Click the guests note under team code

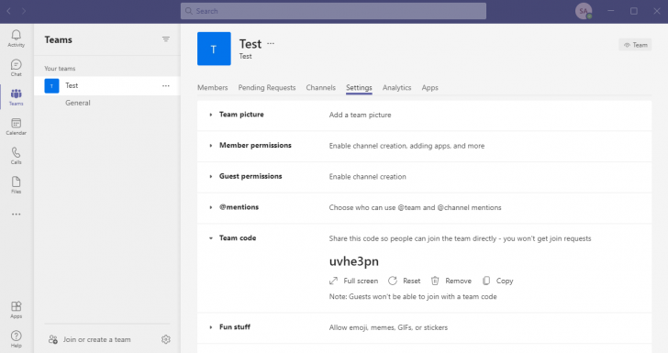tap(413, 296)
